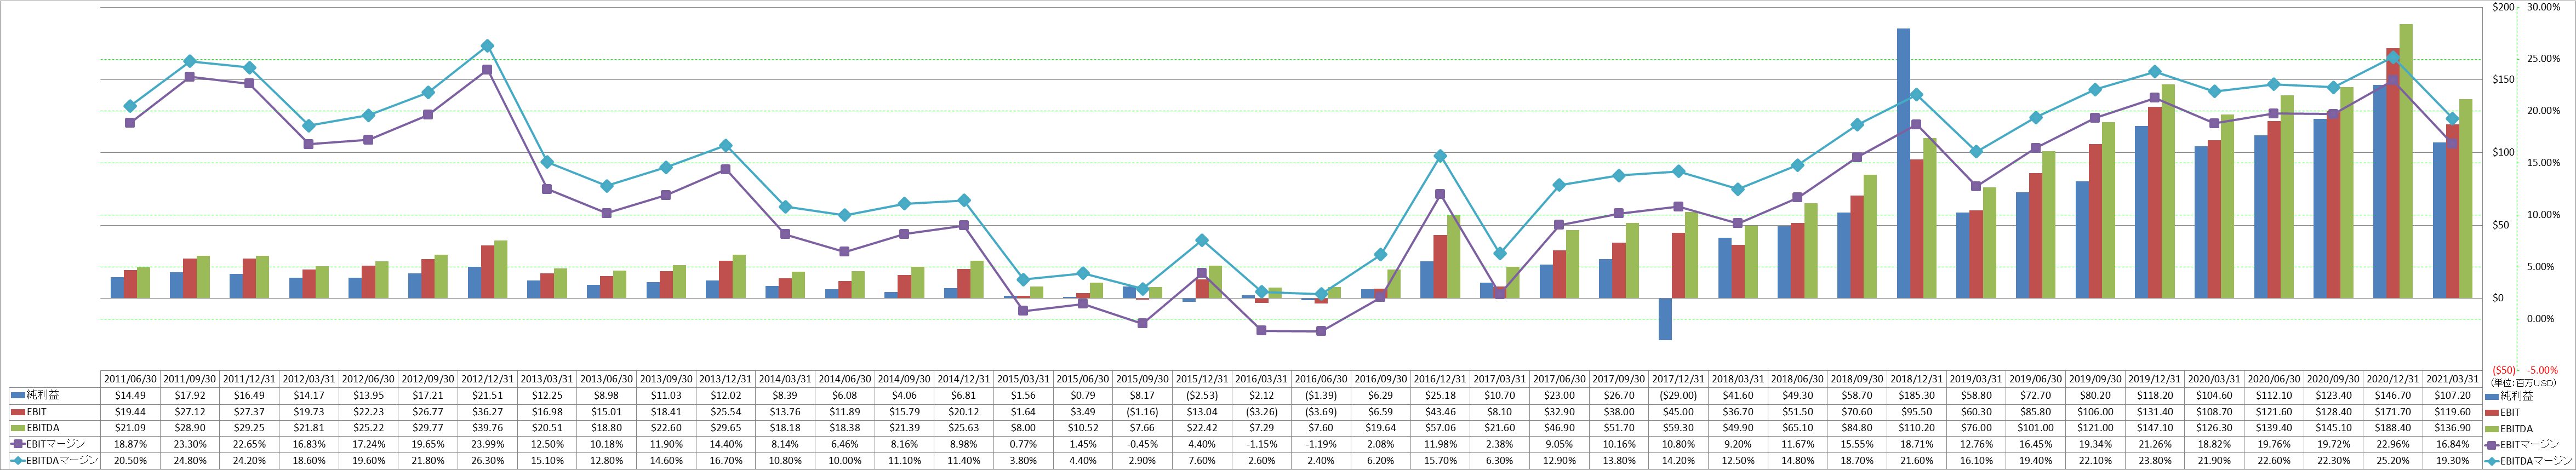
Task: Click the 2012/12/31 EBITDA margin diamond marker
Action: [x=487, y=46]
